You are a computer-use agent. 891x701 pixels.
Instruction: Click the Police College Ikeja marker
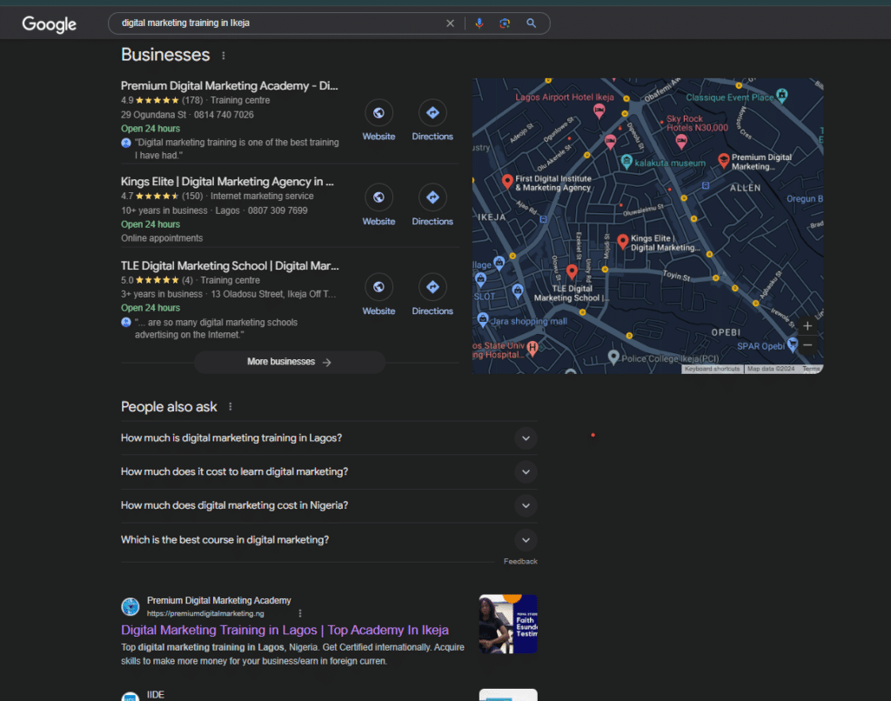[613, 357]
